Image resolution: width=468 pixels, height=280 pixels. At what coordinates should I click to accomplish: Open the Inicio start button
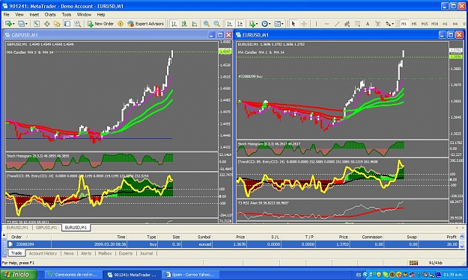pos(19,275)
